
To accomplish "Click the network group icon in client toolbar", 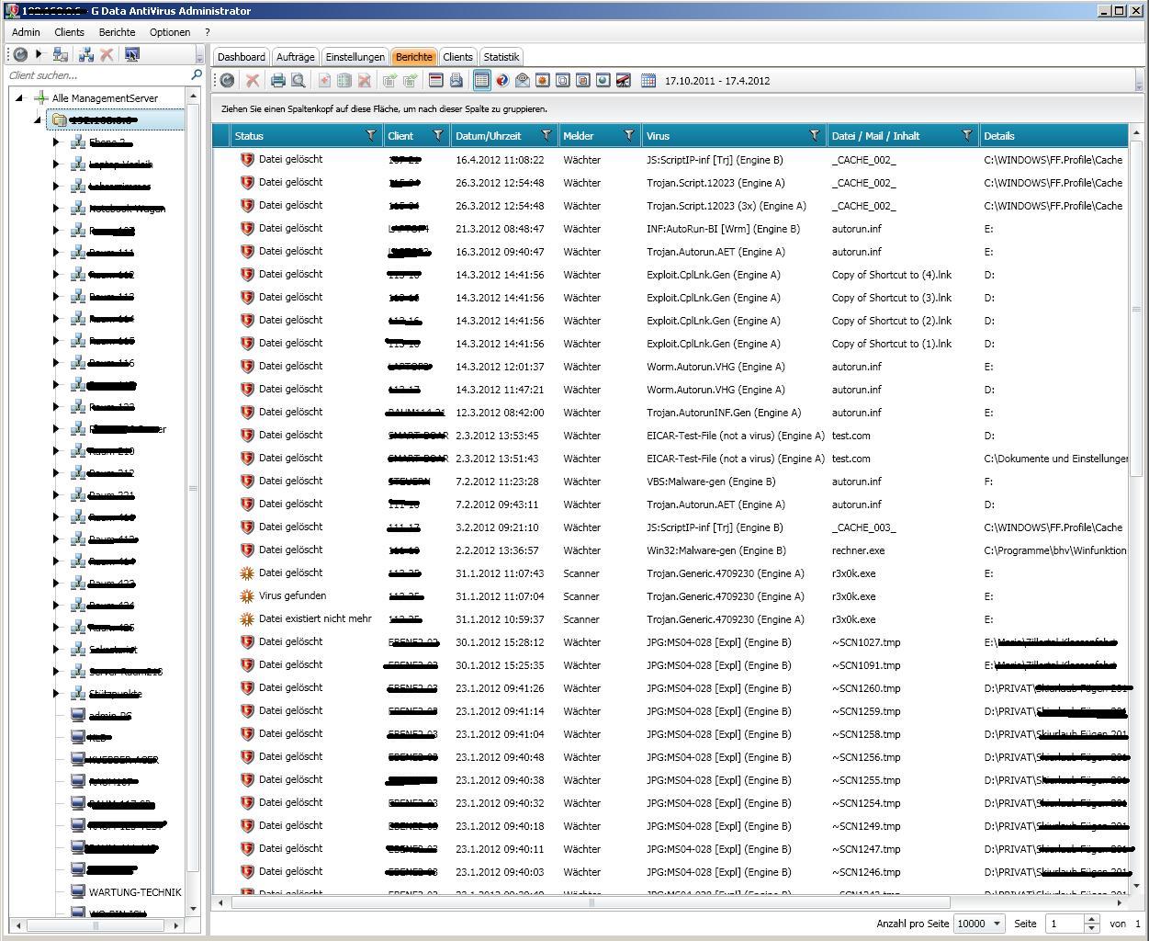I will [86, 55].
